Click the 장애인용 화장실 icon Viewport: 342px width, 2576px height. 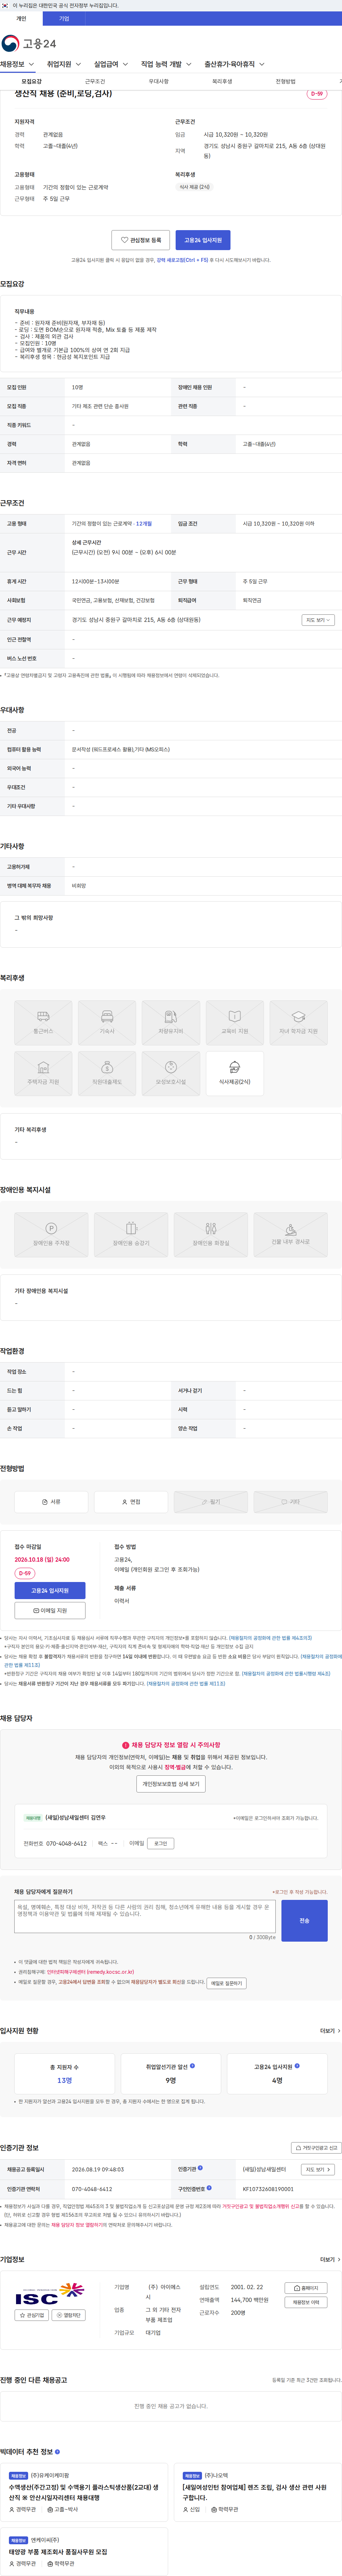[x=211, y=1234]
